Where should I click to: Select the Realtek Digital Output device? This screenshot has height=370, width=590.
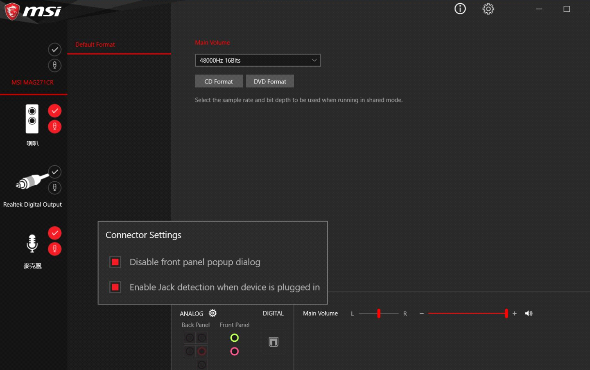pyautogui.click(x=32, y=204)
